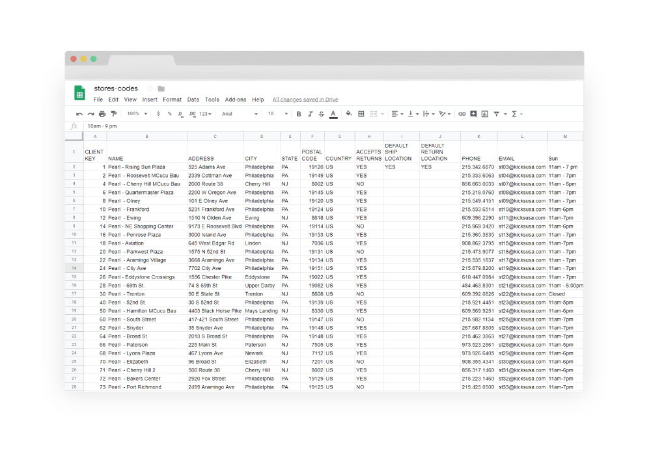
Task: Click 'All changes saved in Drive' link
Action: pyautogui.click(x=305, y=100)
